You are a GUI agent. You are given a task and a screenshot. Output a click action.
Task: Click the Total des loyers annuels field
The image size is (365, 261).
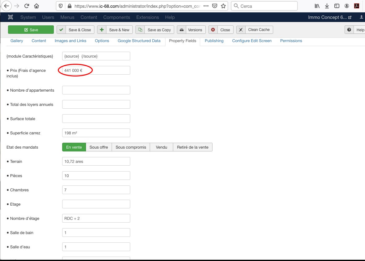tap(96, 104)
